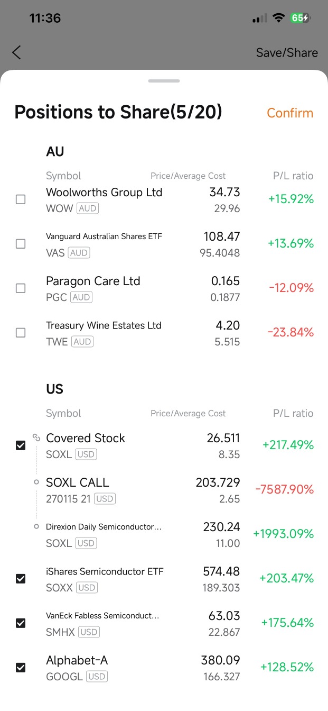Tap the sheet drag handle bar

(x=164, y=81)
